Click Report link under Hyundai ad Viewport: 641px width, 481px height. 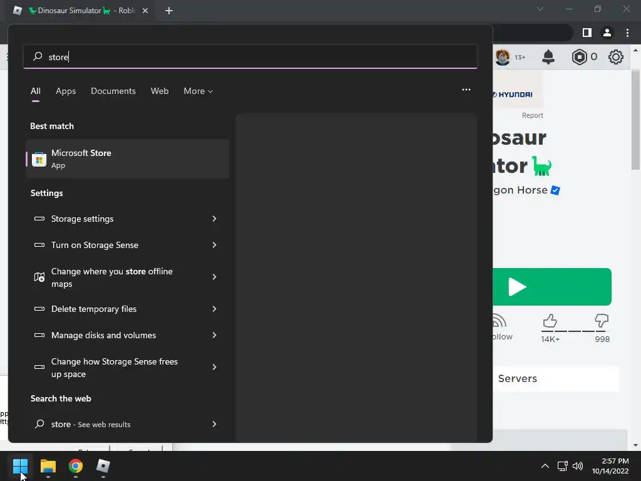532,115
